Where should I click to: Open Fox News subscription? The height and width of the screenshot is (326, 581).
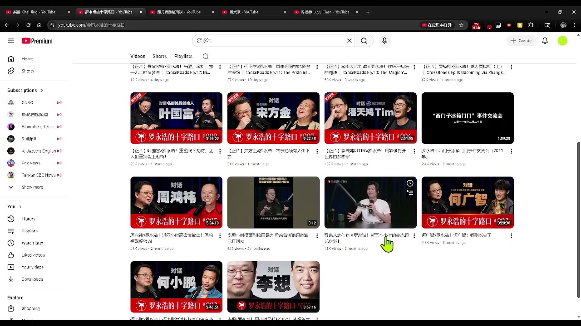(35, 163)
